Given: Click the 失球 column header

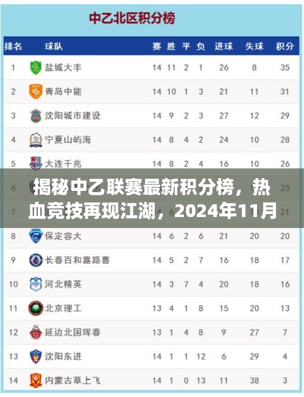Looking at the screenshot, I should 254,46.
